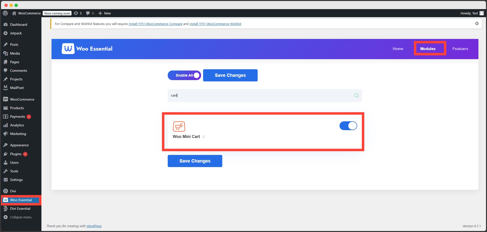Click the Divi Essential icon in sidebar
This screenshot has width=487, height=232.
(x=6, y=208)
